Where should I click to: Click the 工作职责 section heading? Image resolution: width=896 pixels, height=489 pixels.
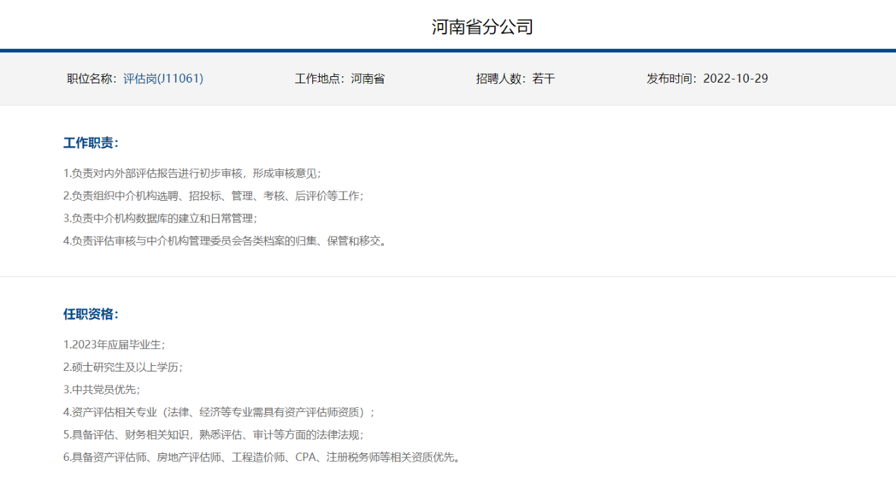coord(91,143)
